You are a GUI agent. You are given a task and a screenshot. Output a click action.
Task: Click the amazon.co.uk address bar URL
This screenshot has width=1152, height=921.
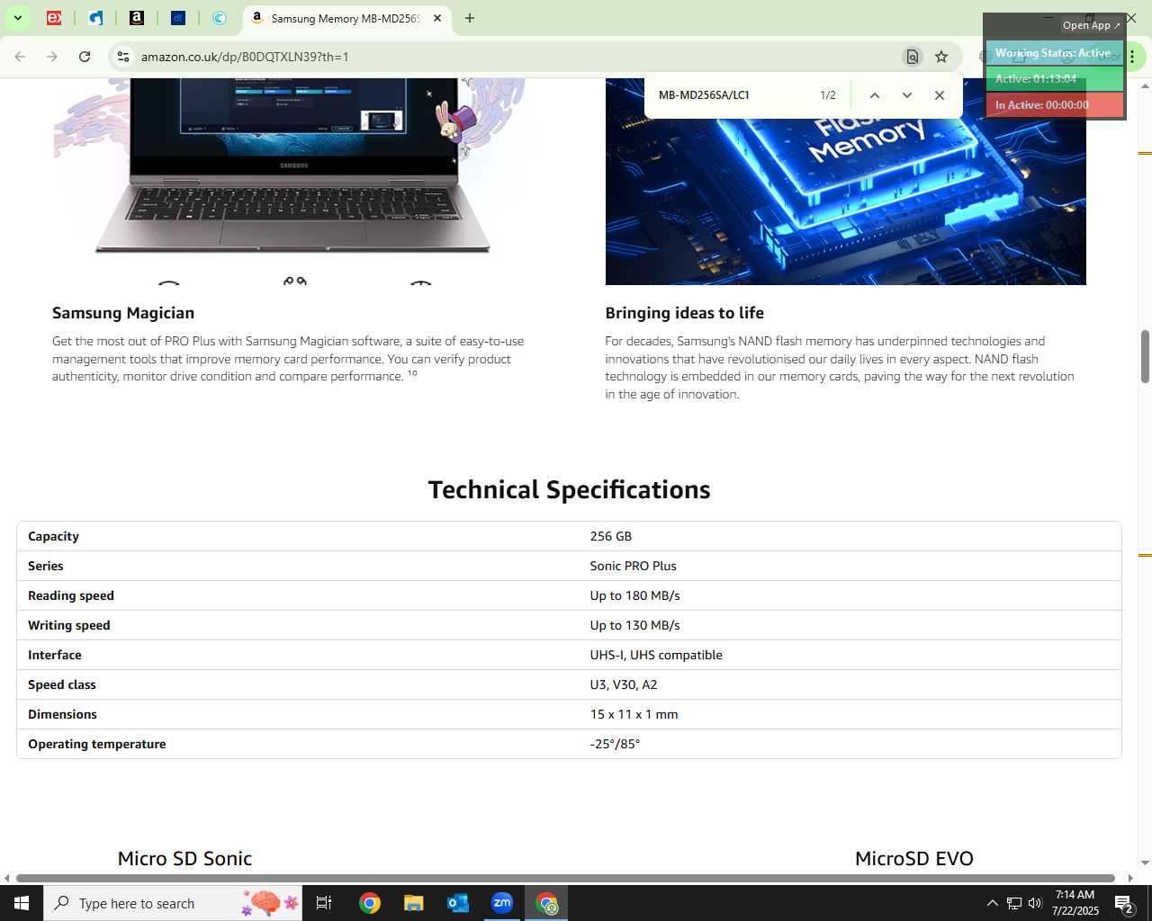[245, 57]
